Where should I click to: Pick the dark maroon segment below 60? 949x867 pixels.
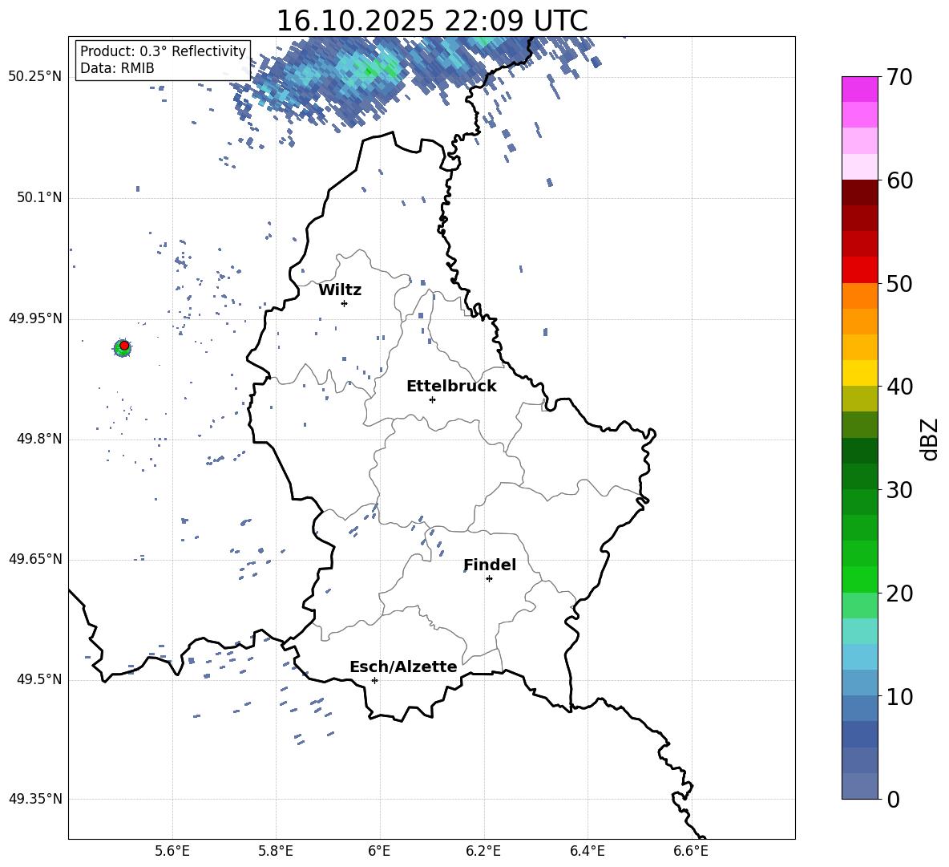tap(860, 192)
